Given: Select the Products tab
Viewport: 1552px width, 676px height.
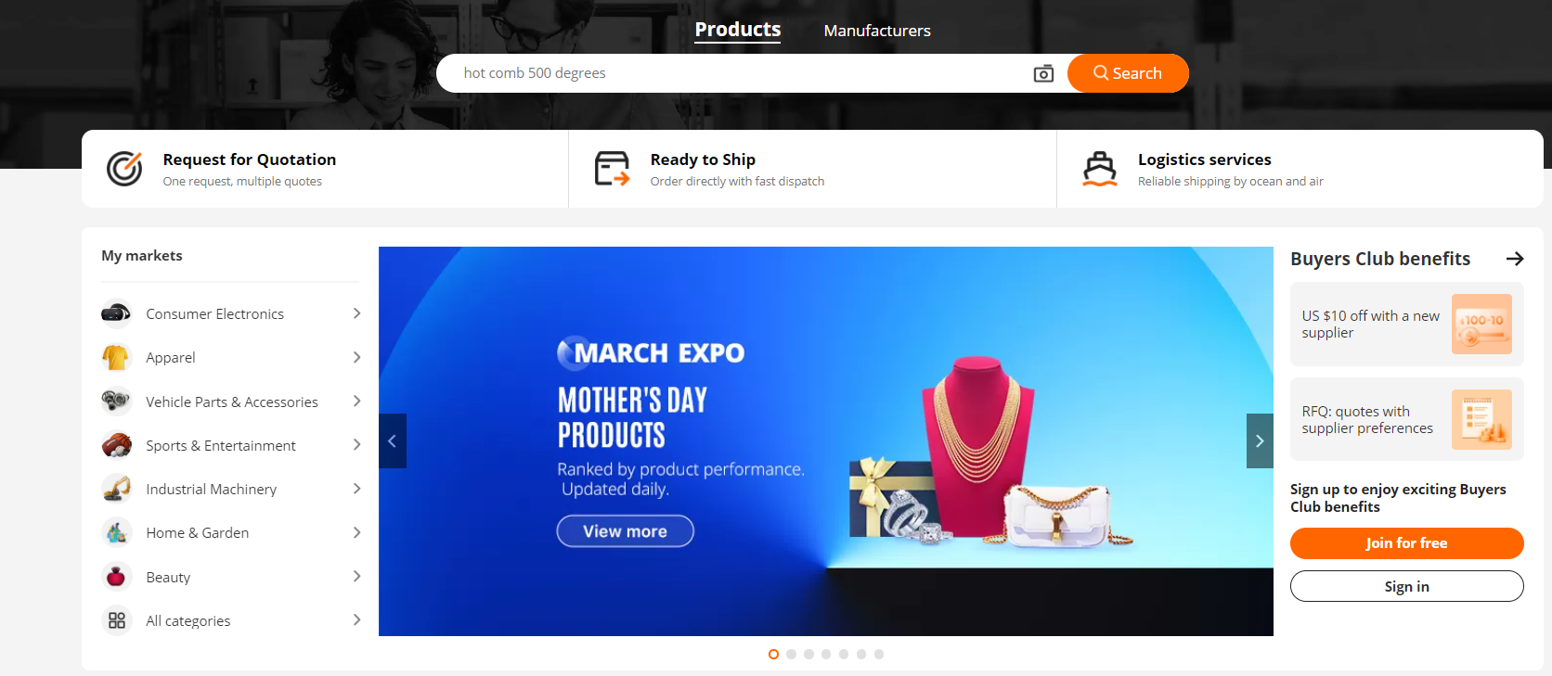Looking at the screenshot, I should pos(738,30).
